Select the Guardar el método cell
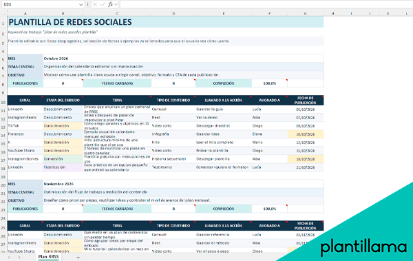 click(x=223, y=243)
